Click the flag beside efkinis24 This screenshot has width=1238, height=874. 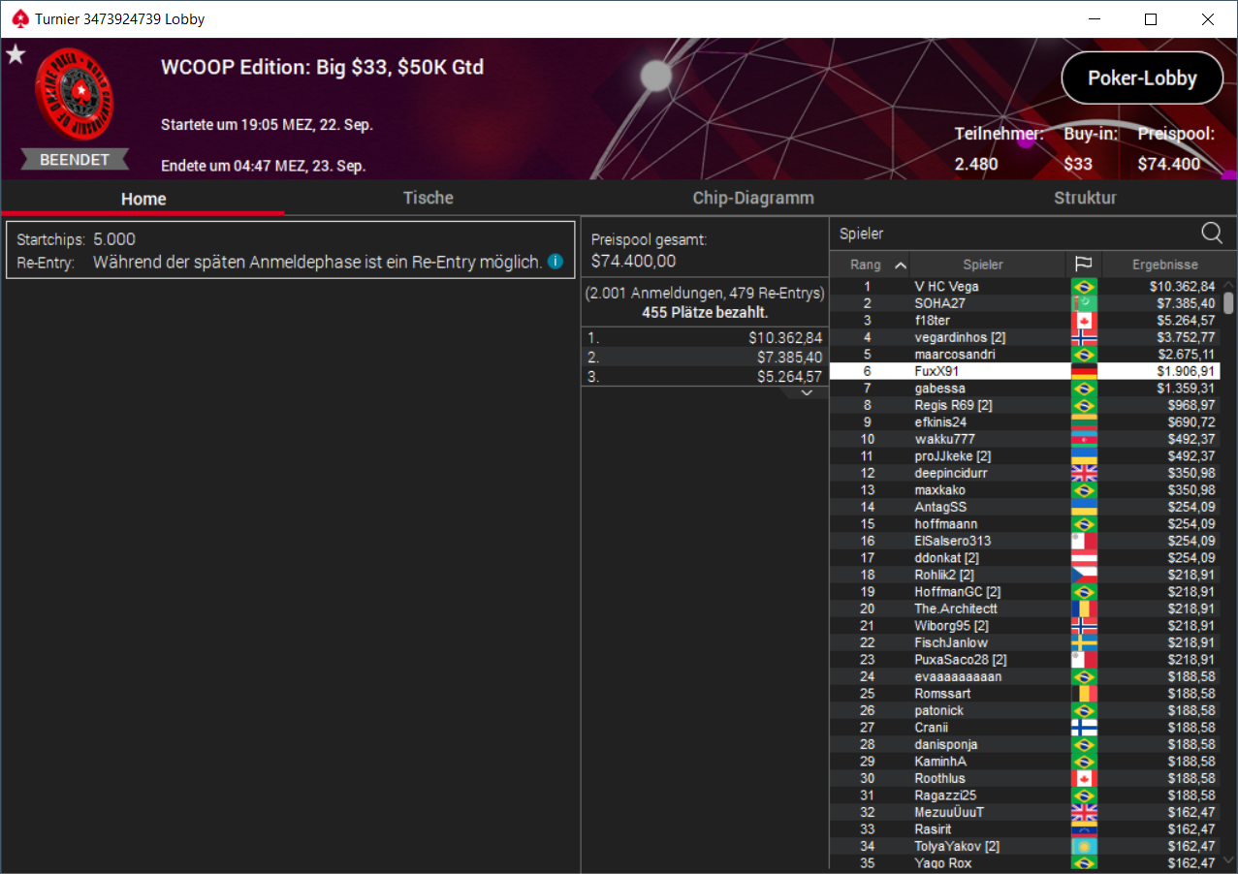pos(1083,422)
